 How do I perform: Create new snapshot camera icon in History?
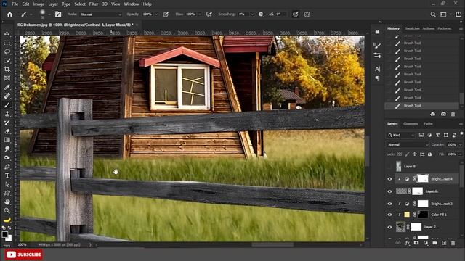click(x=443, y=114)
